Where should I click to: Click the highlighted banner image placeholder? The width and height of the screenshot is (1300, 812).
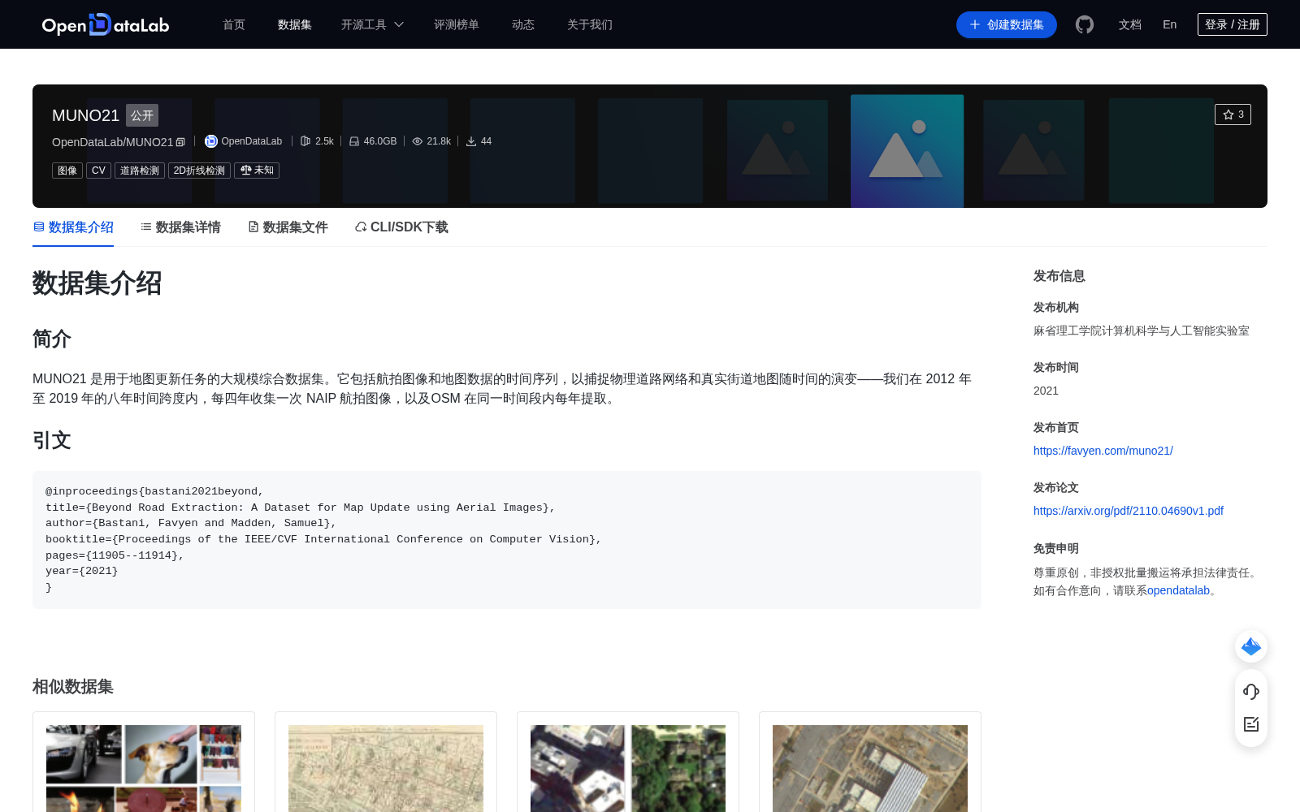(x=907, y=151)
